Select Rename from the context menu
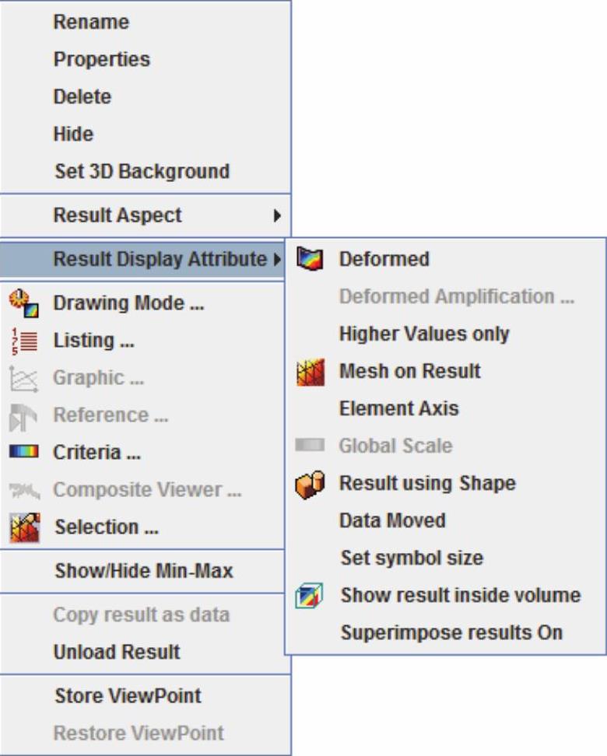This screenshot has height=756, width=607. pyautogui.click(x=91, y=22)
